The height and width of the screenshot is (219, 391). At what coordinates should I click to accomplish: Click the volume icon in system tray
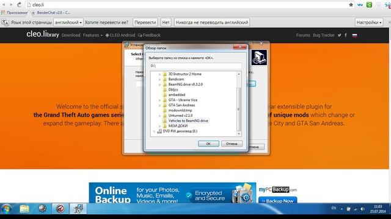[362, 209]
